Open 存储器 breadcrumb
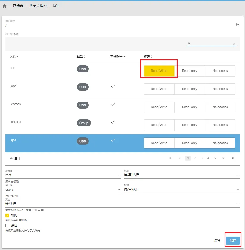 (18, 6)
